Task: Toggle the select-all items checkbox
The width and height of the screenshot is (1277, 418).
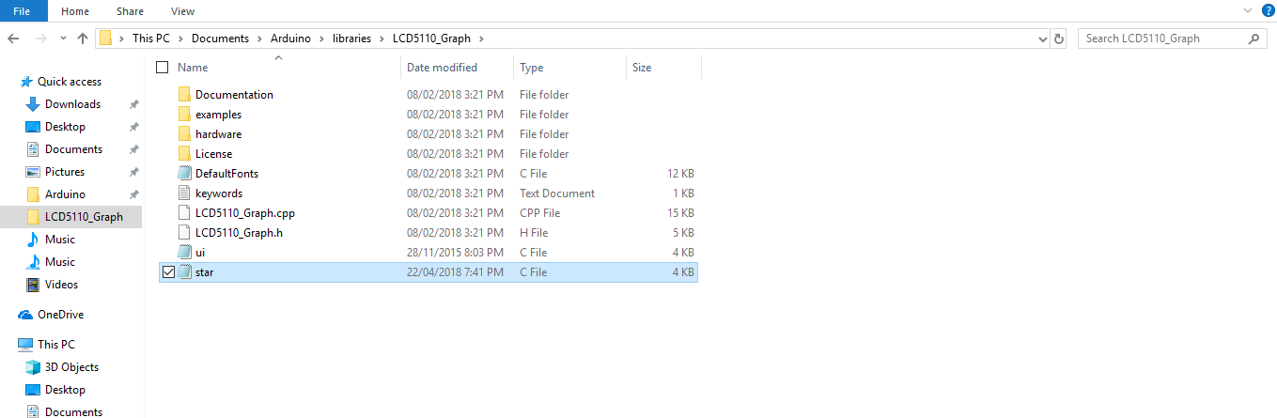Action: click(163, 68)
